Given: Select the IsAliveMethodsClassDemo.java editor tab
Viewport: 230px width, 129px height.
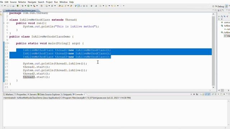Looking at the screenshot, I should 20,11.
